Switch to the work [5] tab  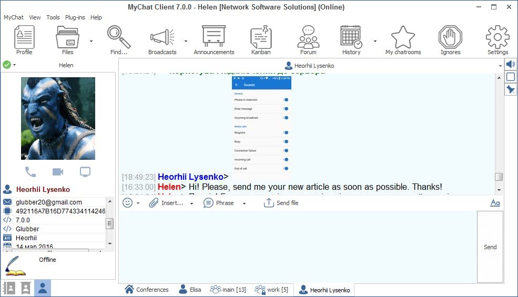click(x=271, y=290)
